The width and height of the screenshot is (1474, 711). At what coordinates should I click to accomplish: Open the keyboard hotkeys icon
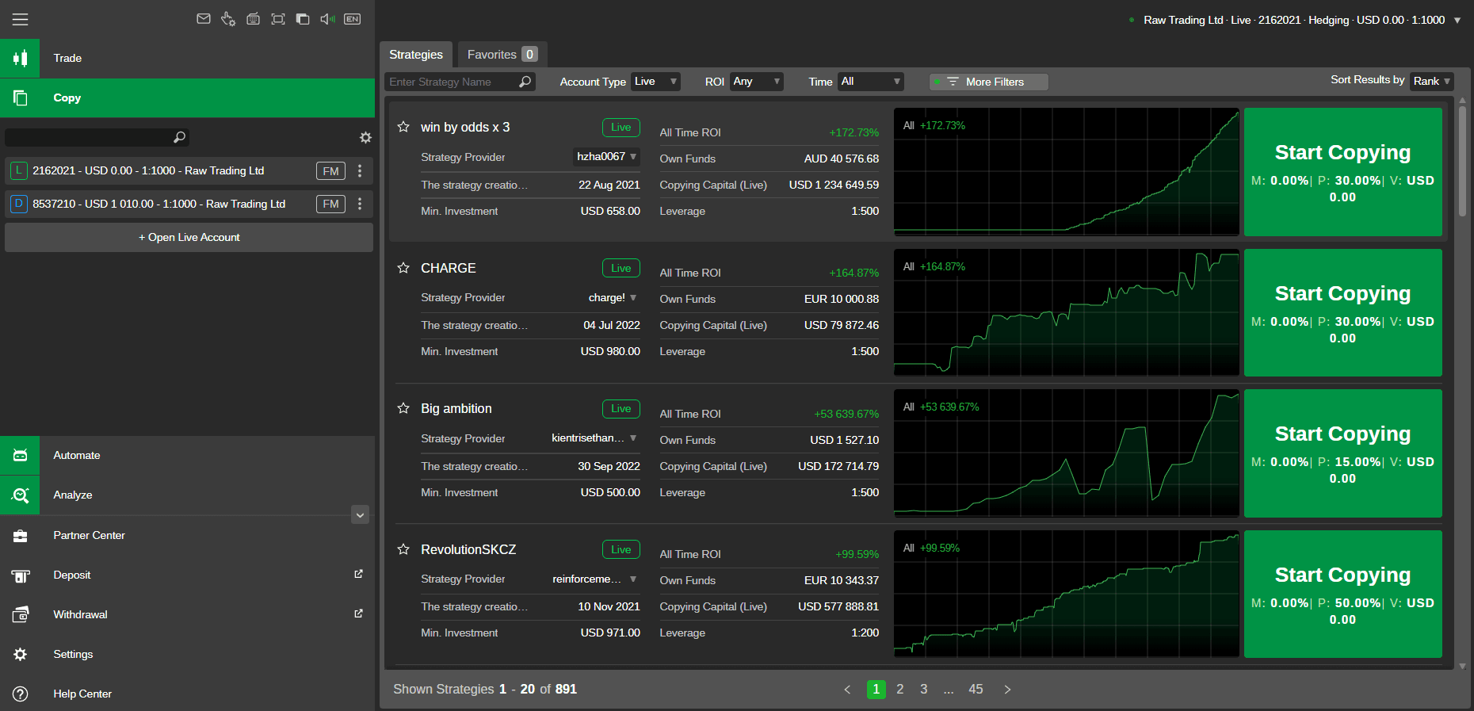tap(254, 19)
